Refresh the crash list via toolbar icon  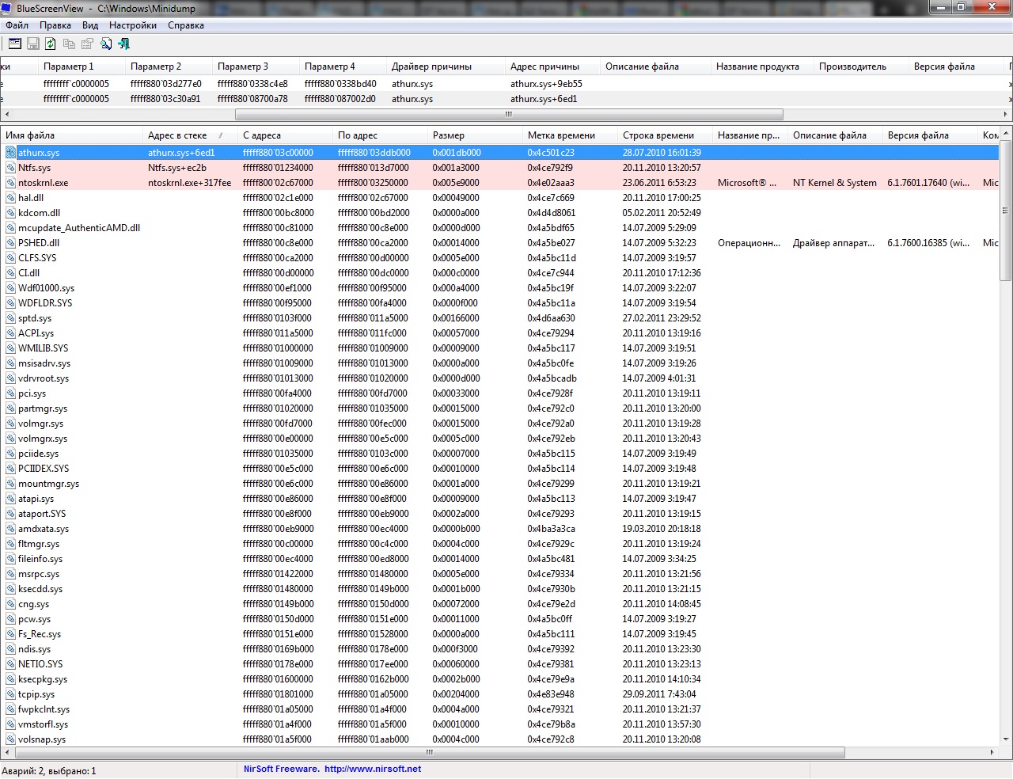51,44
